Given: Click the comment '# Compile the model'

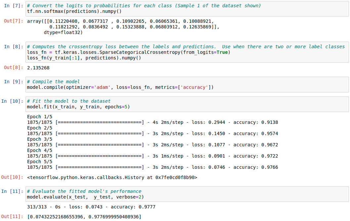Looking at the screenshot, I should coord(53,82).
